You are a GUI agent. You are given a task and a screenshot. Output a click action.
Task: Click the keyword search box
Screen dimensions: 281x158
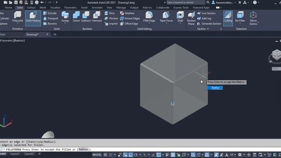(186, 3)
